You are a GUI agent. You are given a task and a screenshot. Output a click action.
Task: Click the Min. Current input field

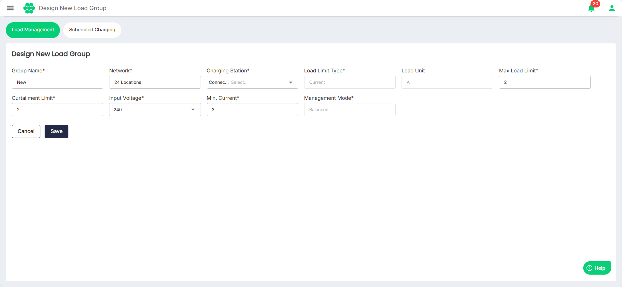coord(252,110)
